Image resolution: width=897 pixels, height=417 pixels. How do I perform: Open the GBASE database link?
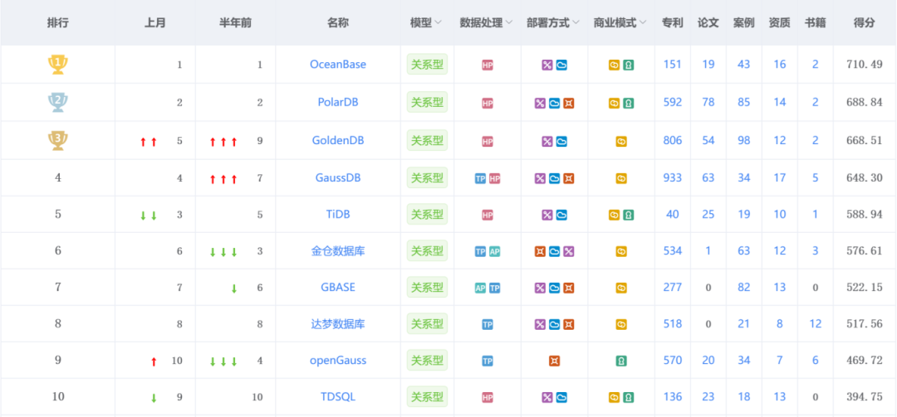click(x=337, y=288)
